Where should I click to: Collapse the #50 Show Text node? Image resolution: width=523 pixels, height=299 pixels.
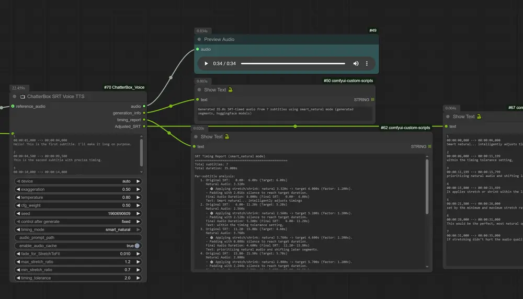(199, 90)
